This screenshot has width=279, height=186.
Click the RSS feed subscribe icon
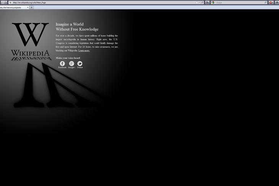point(207,3)
